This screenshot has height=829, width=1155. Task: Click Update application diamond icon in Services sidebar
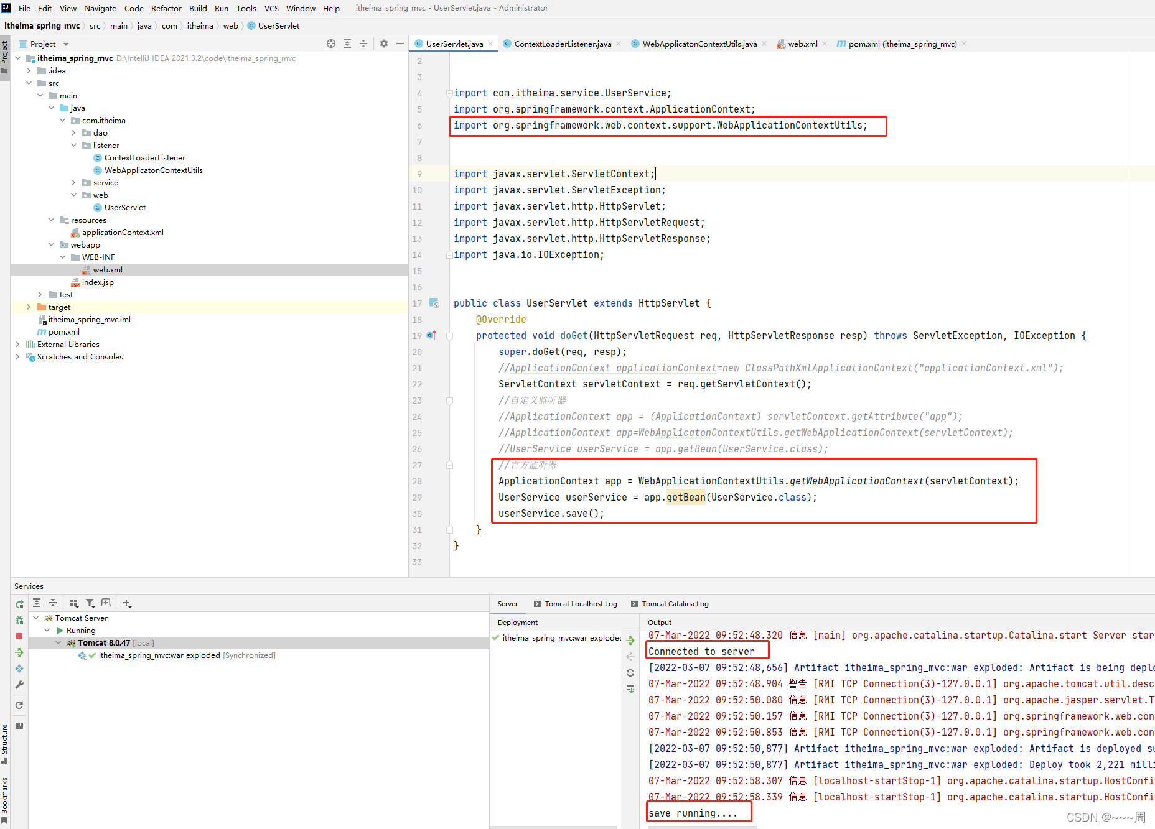[19, 669]
